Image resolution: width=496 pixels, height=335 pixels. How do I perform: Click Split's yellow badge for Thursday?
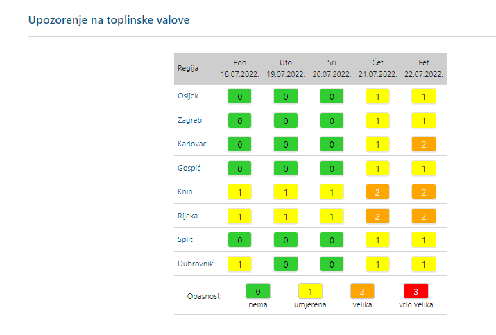point(377,240)
